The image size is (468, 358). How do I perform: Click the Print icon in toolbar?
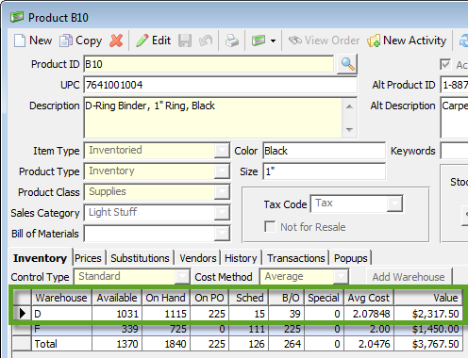click(232, 41)
